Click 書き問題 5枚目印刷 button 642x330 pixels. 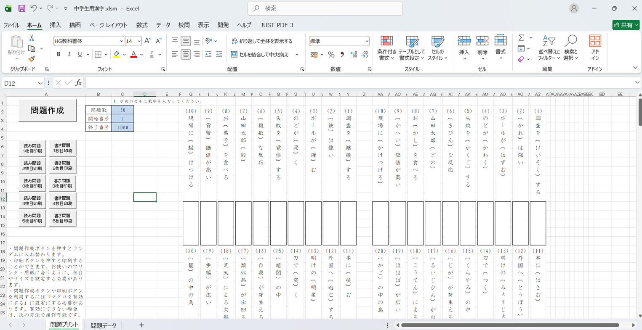tap(63, 218)
